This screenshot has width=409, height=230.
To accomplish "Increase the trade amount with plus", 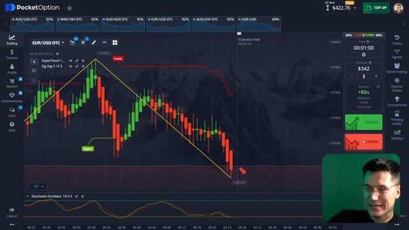I will [x=376, y=77].
